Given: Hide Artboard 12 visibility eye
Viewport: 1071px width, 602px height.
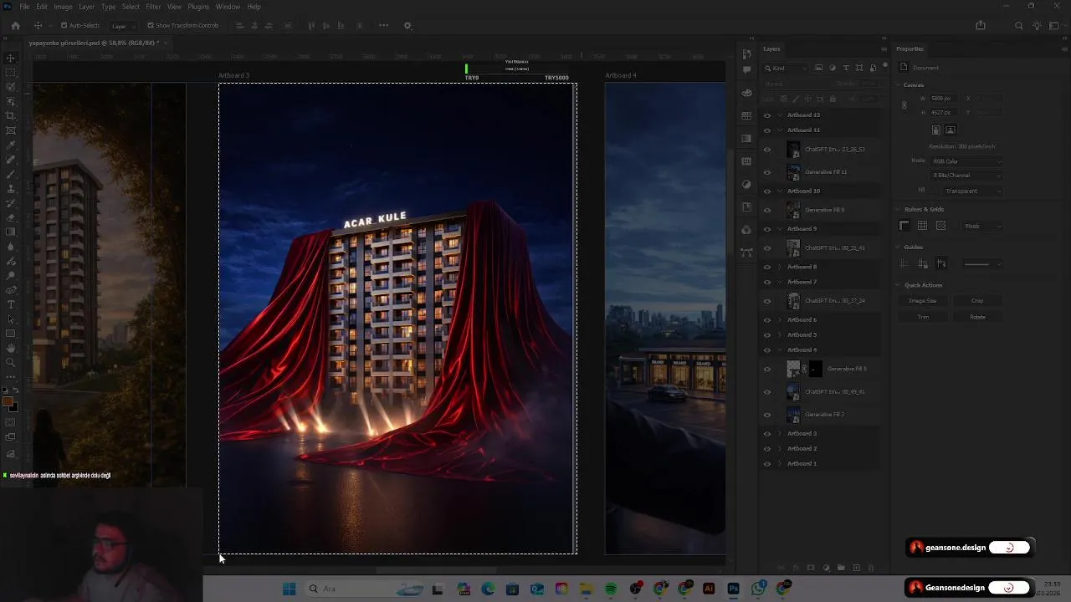Looking at the screenshot, I should (x=767, y=115).
